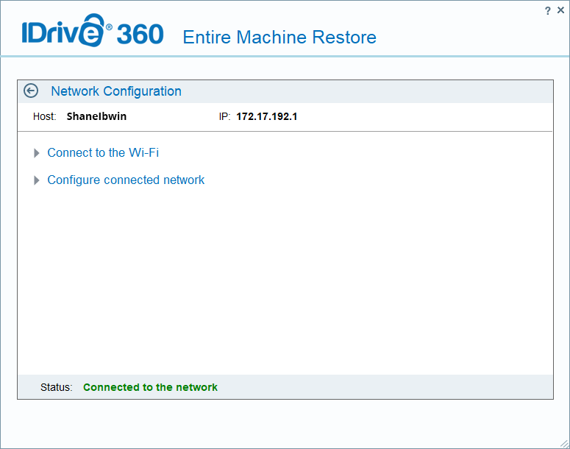Close the Entire Machine Restore window
The width and height of the screenshot is (570, 449).
pyautogui.click(x=560, y=10)
